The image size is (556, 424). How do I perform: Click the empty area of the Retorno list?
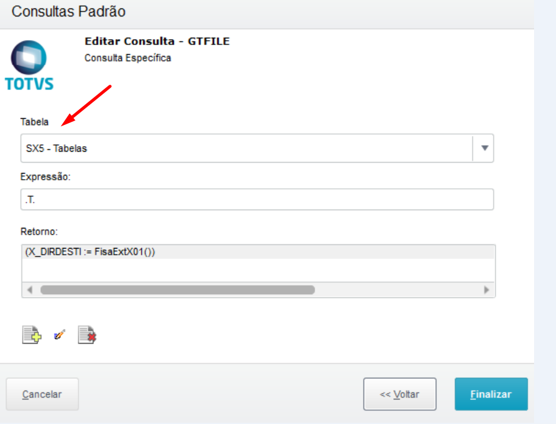tap(258, 270)
